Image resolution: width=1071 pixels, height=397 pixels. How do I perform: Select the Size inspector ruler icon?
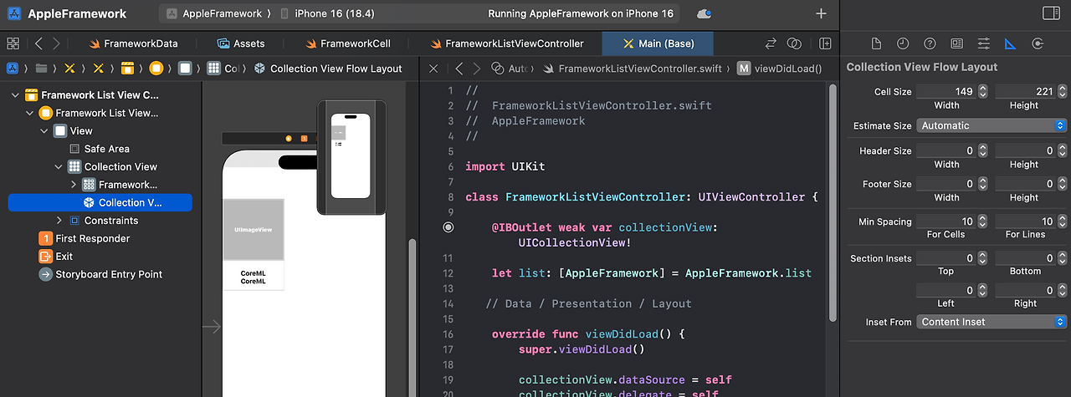click(1010, 43)
